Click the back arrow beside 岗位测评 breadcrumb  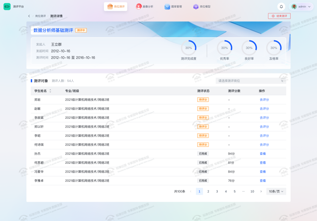[29, 16]
